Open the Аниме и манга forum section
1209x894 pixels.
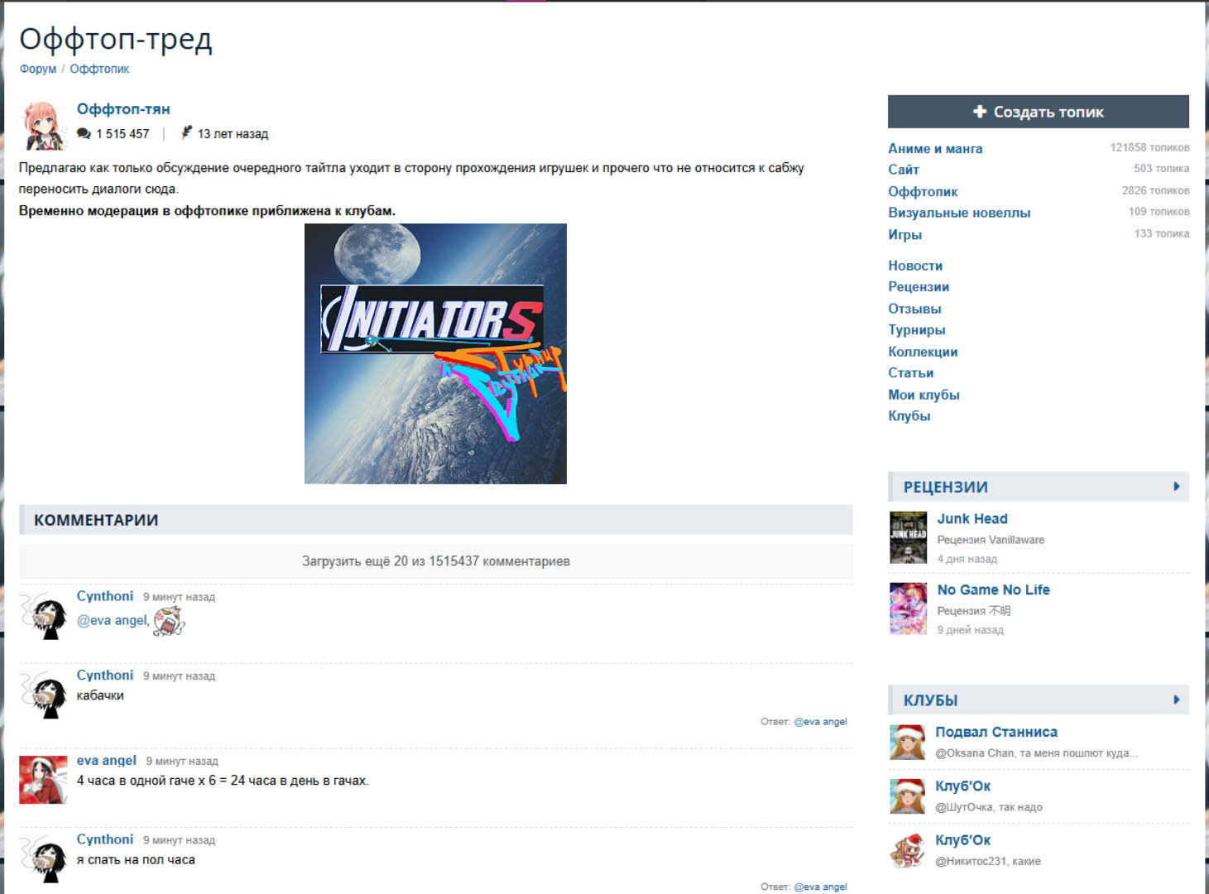(935, 149)
